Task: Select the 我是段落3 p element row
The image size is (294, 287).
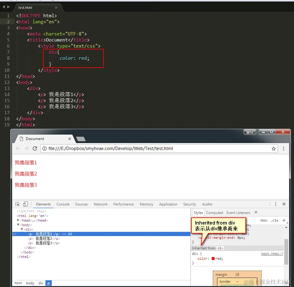Action: (x=101, y=243)
